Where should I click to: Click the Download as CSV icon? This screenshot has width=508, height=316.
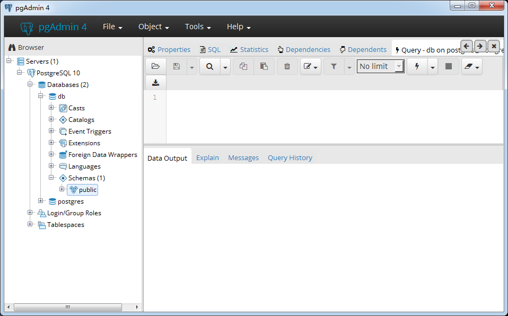tap(155, 83)
